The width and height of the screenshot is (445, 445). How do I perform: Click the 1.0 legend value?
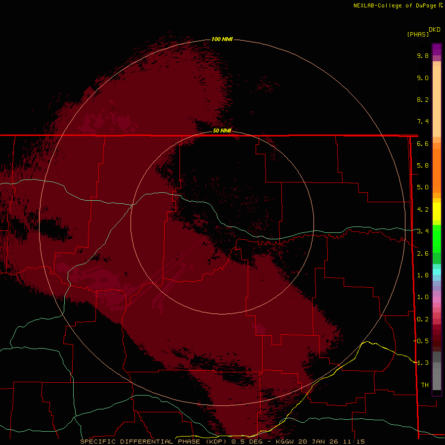pyautogui.click(x=423, y=297)
